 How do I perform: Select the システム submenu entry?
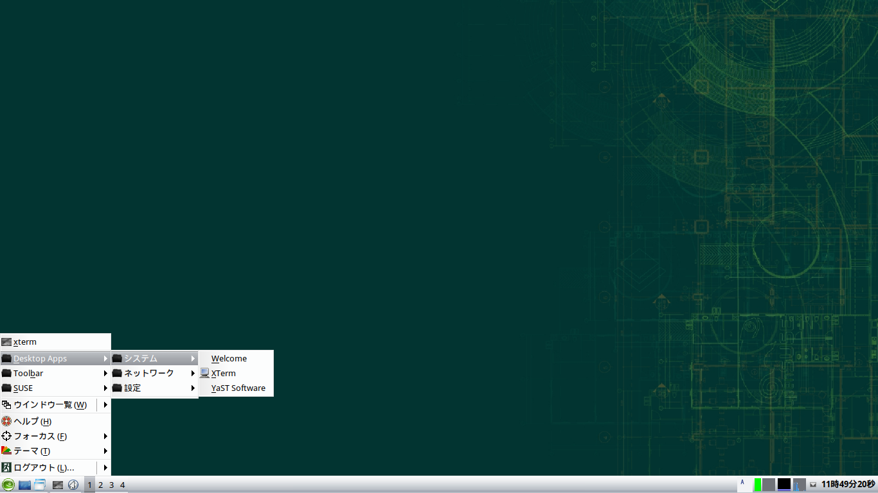(x=154, y=359)
